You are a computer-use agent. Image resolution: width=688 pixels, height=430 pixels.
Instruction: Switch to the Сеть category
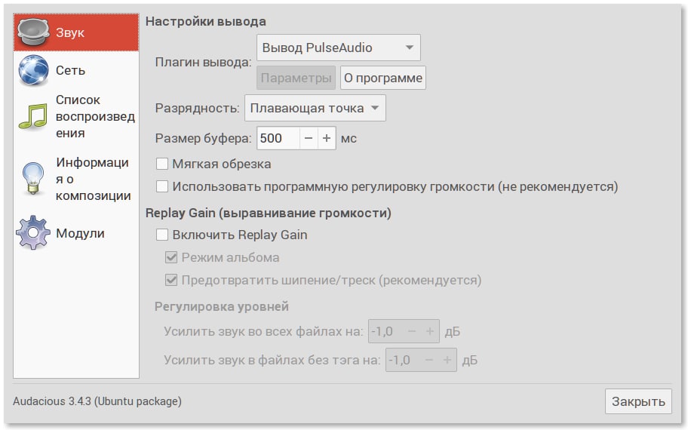tap(76, 70)
